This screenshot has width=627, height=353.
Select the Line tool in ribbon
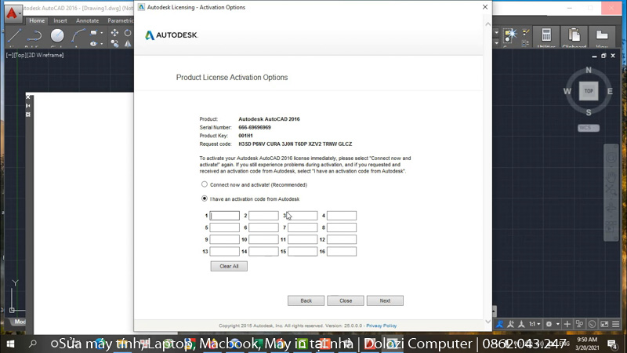14,36
